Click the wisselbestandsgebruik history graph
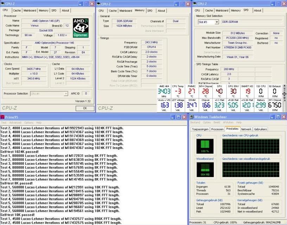The height and width of the screenshot is (225, 287). (x=251, y=170)
